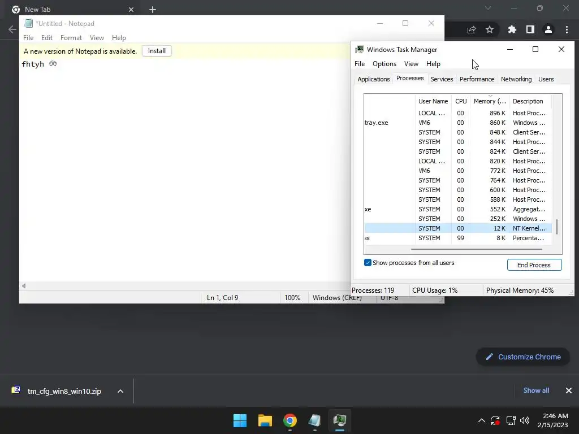The image size is (579, 434).
Task: Click the Chrome share page icon
Action: (x=472, y=29)
